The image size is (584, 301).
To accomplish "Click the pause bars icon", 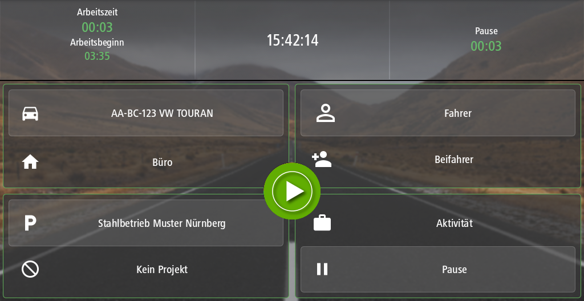I will pos(322,269).
